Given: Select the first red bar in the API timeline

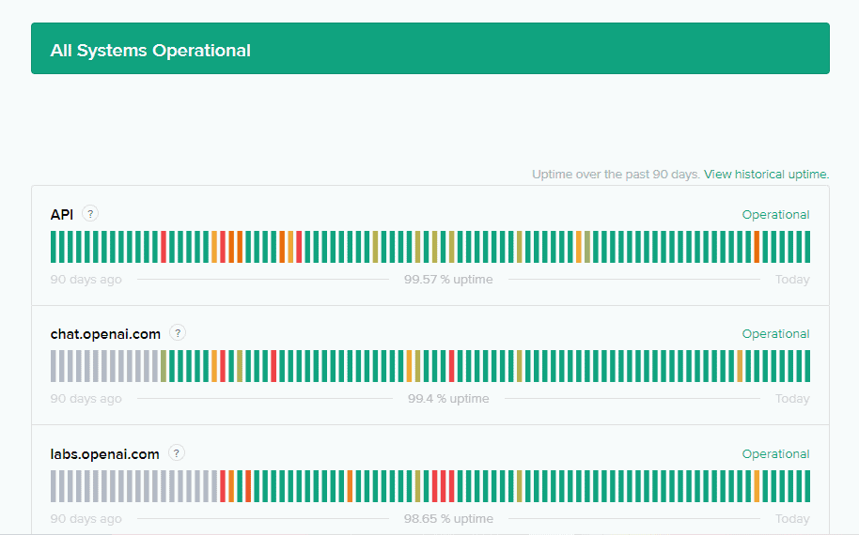Looking at the screenshot, I should [164, 247].
